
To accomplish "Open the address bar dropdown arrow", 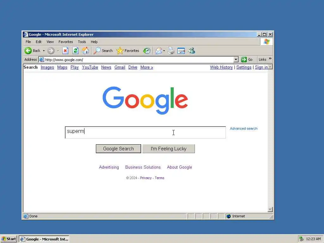I will (236, 59).
